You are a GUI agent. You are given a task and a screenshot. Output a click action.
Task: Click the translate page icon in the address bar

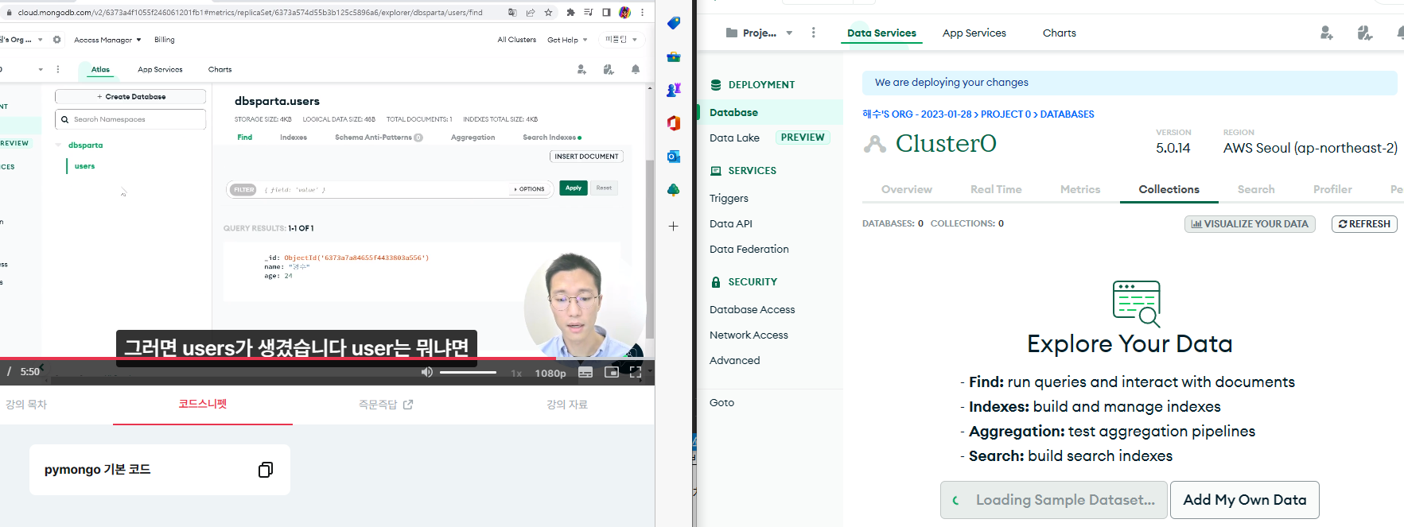(512, 13)
